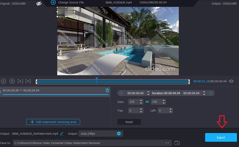Click the timeline playhead marker
Image resolution: width=239 pixels, height=147 pixels.
[x=96, y=79]
